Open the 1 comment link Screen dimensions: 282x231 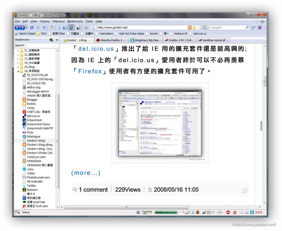[x=93, y=190]
